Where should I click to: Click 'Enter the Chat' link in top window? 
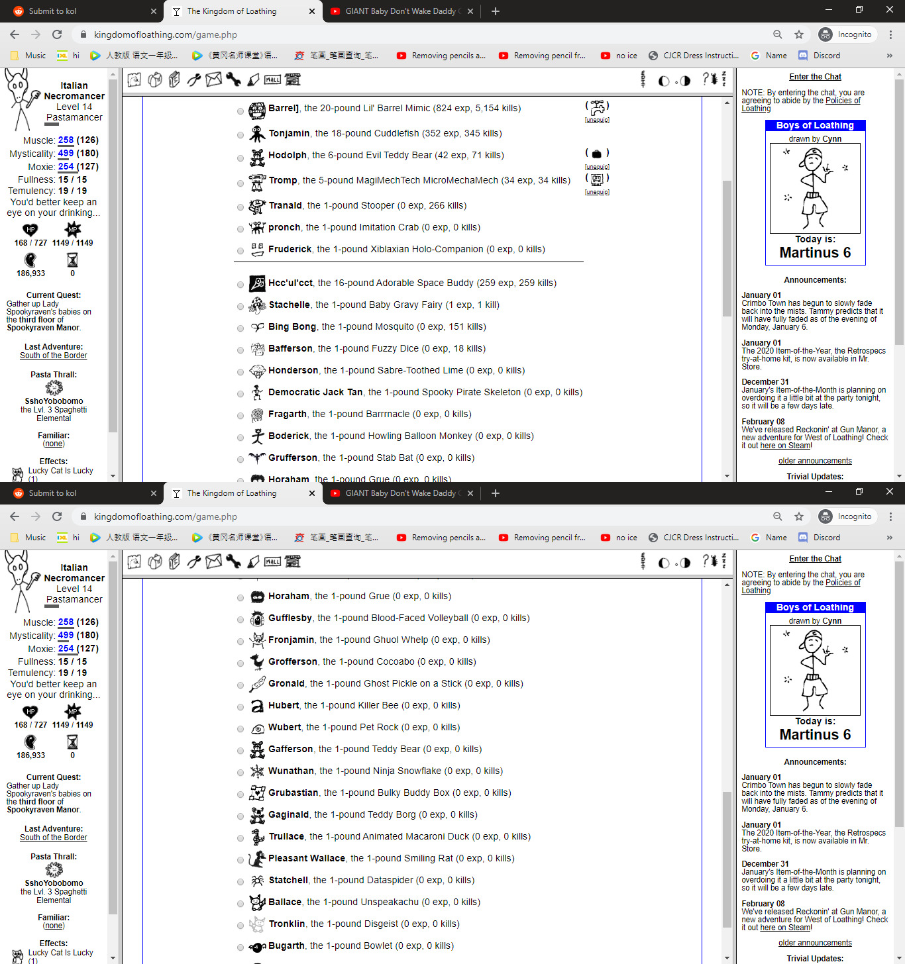815,77
